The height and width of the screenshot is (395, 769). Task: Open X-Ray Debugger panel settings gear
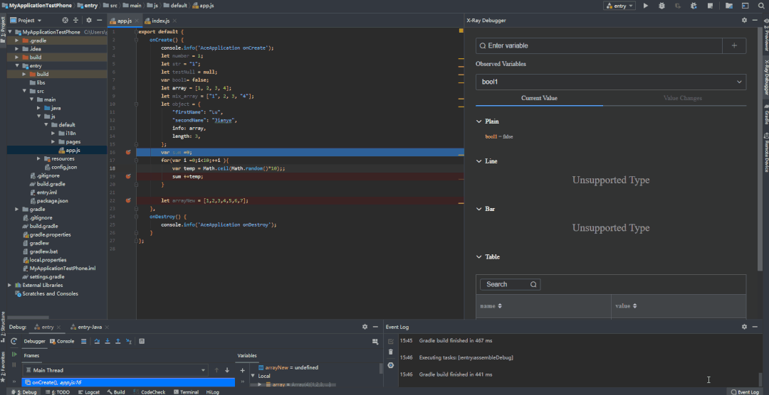[x=744, y=21]
